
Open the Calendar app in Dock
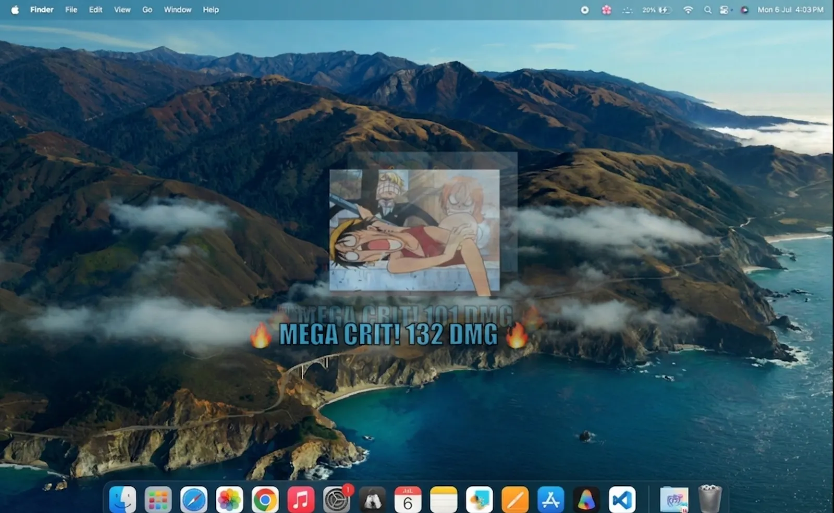tap(408, 499)
